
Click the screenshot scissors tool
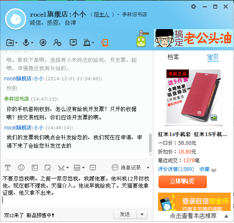61,168
